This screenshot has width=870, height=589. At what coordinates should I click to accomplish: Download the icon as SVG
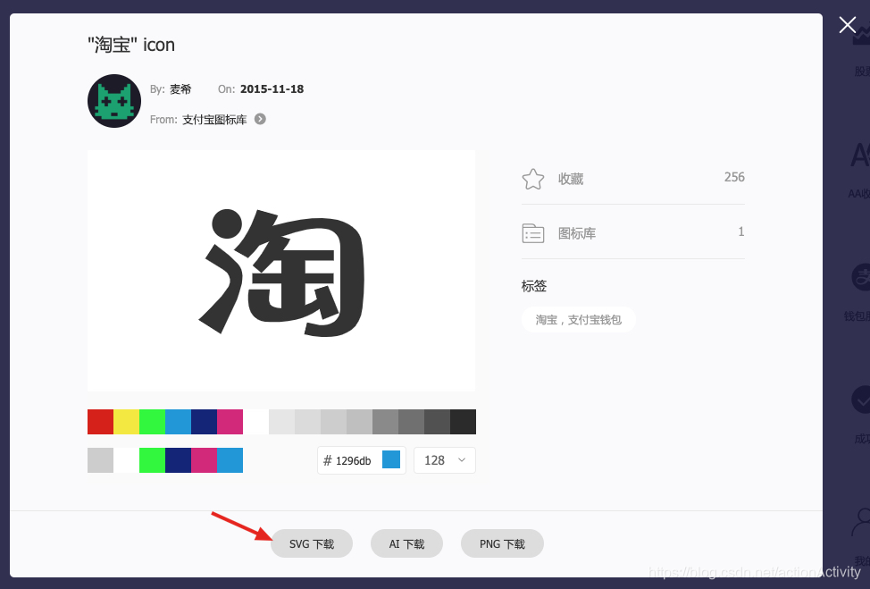tap(312, 543)
